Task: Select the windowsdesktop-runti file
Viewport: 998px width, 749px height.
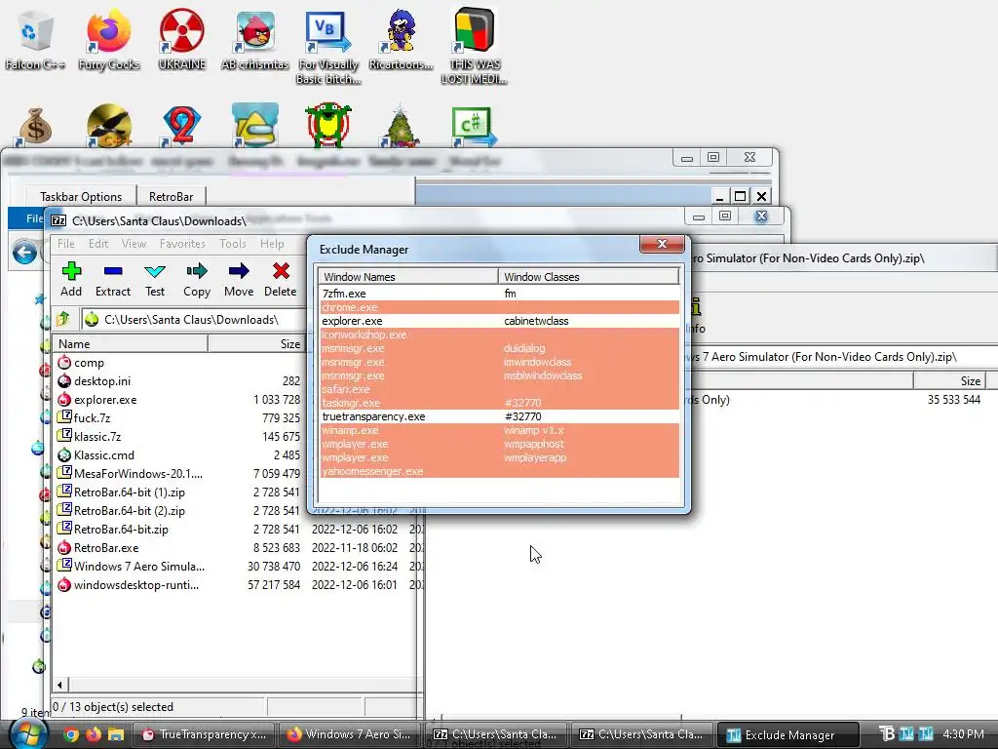Action: pyautogui.click(x=128, y=585)
